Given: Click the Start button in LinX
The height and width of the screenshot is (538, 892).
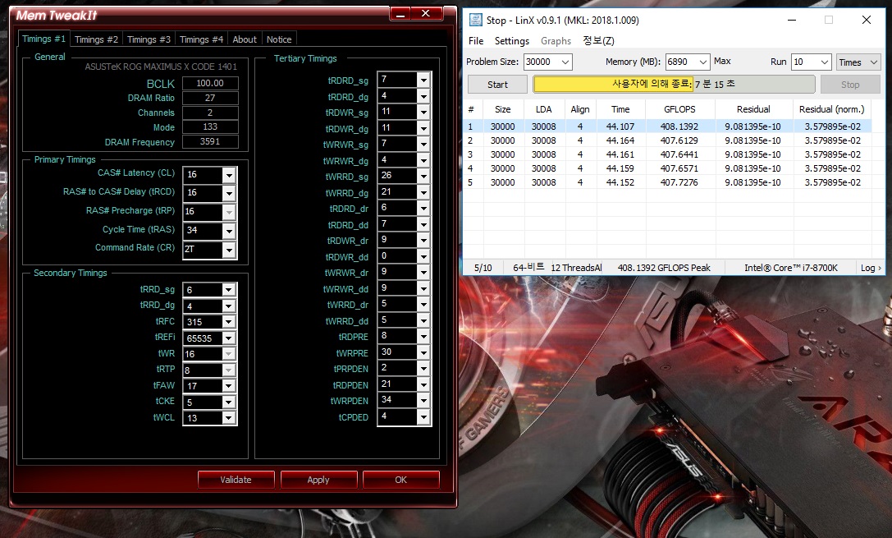Looking at the screenshot, I should tap(498, 85).
